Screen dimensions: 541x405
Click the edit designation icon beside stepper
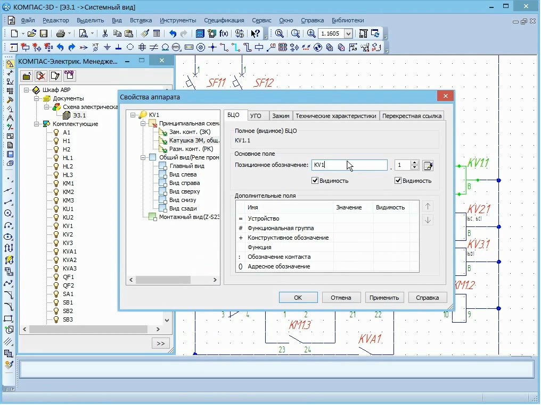pyautogui.click(x=428, y=166)
